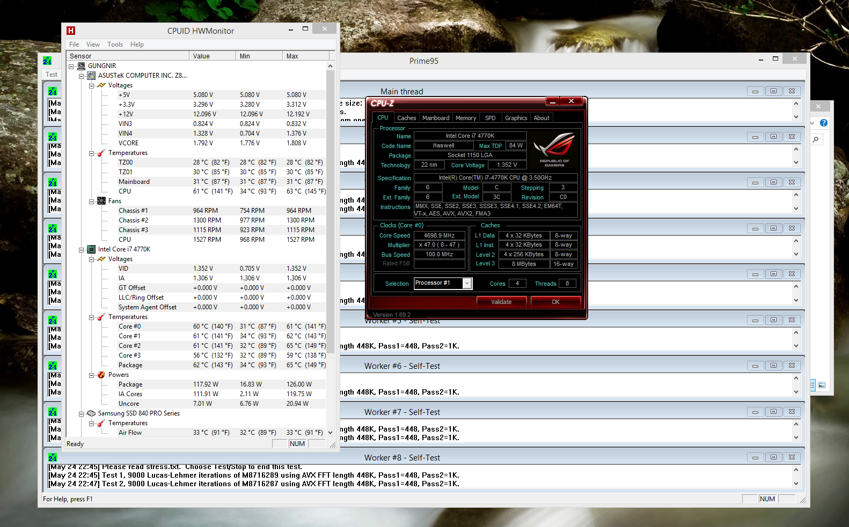
Task: Click the HWMonitor scrollbar up arrow
Action: pyautogui.click(x=330, y=66)
